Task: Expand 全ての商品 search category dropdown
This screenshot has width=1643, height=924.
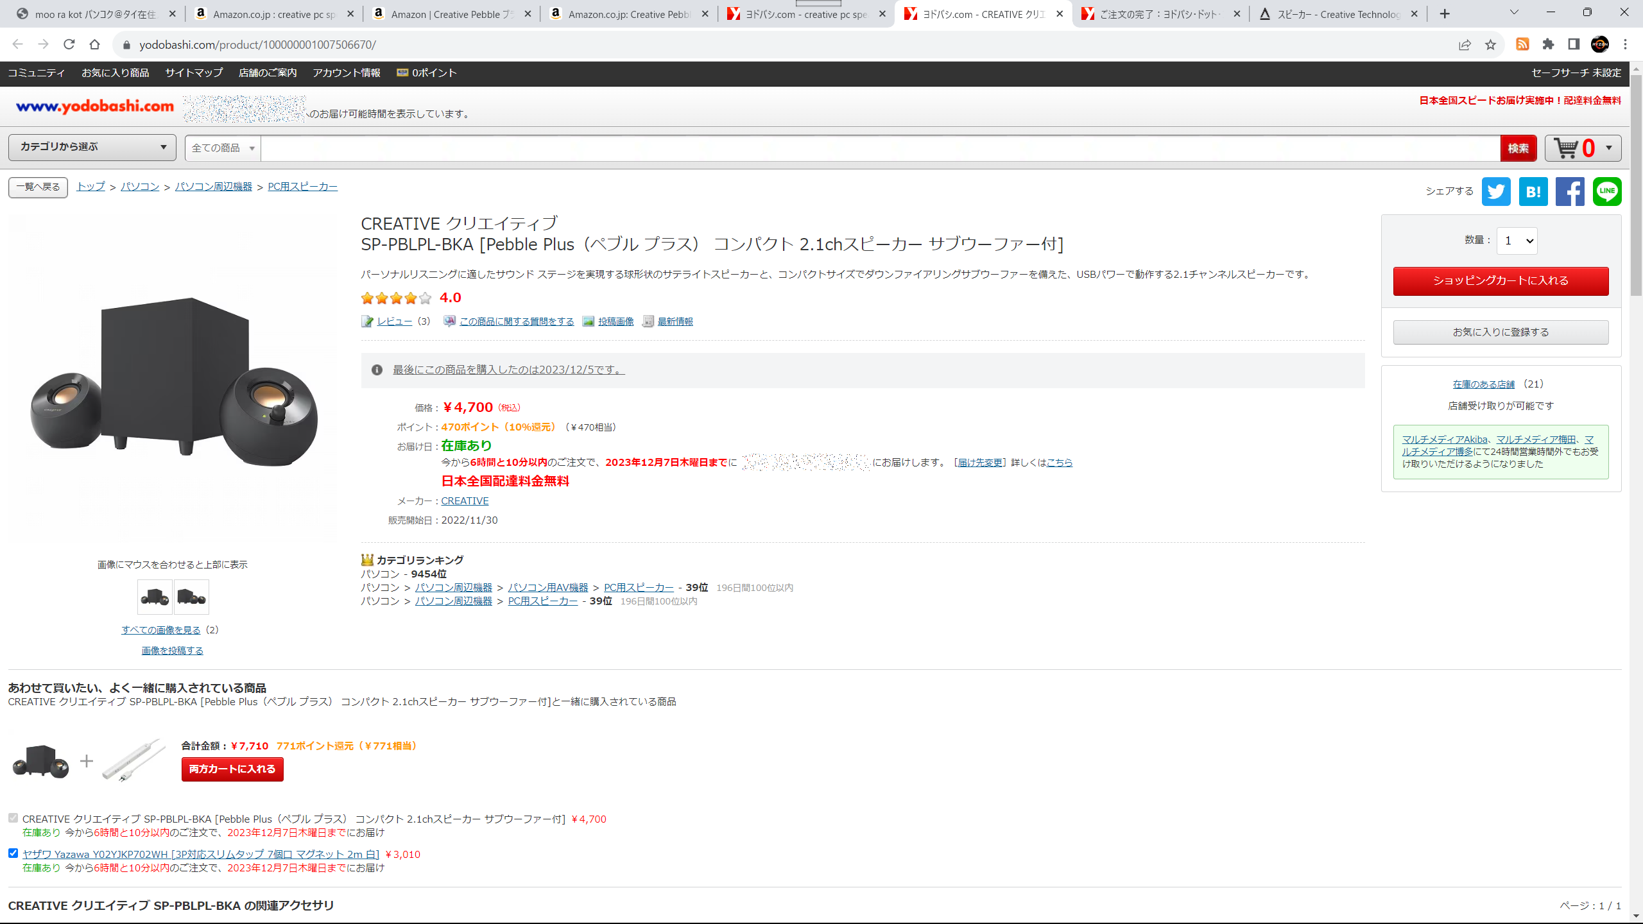Action: pyautogui.click(x=223, y=148)
